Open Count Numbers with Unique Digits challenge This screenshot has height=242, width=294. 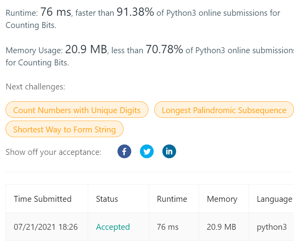(77, 110)
